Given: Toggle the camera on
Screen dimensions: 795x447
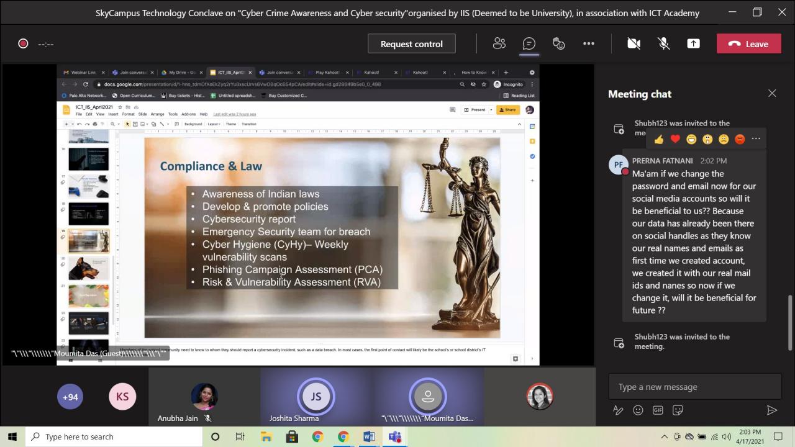Looking at the screenshot, I should point(634,43).
